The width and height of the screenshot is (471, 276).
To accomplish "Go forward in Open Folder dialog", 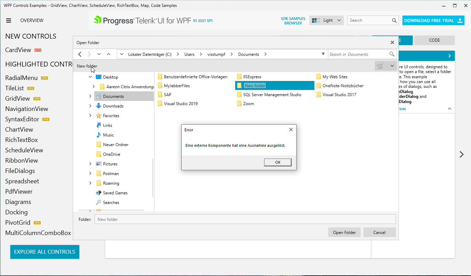I will 89,54.
